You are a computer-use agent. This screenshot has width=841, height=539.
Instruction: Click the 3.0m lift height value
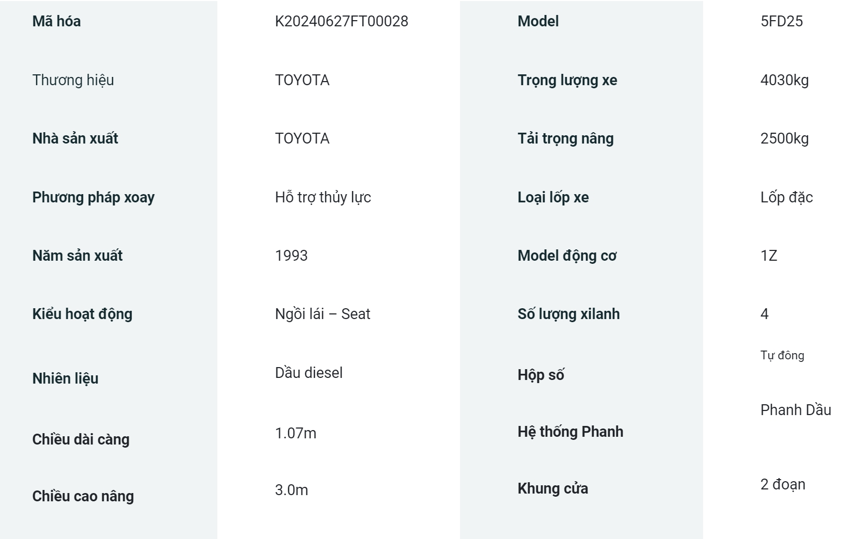point(291,490)
